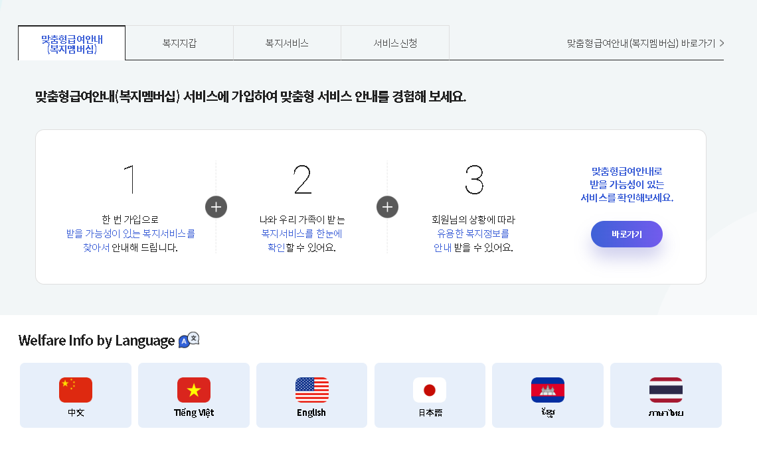The width and height of the screenshot is (757, 451).
Task: Click the plus icon between steps 2 and 3
Action: point(387,207)
